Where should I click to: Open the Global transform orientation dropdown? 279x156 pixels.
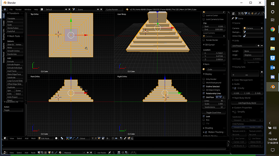tap(85, 138)
